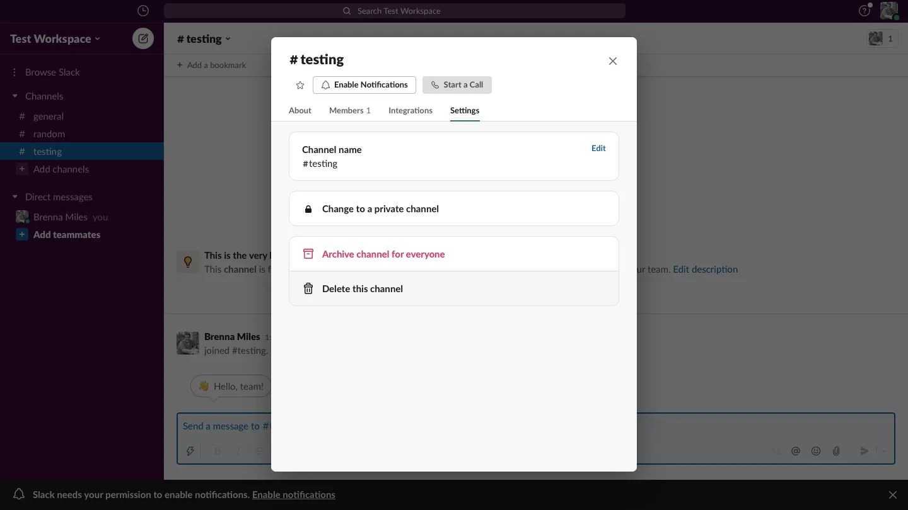Mention someone using the @ icon
This screenshot has width=908, height=510.
[795, 451]
